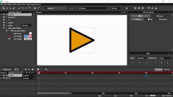Align objects to vertical center
The width and height of the screenshot is (173, 97).
pyautogui.click(x=161, y=63)
